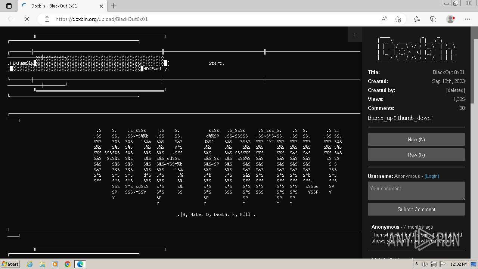
Task: Submit the comment
Action: tap(416, 209)
